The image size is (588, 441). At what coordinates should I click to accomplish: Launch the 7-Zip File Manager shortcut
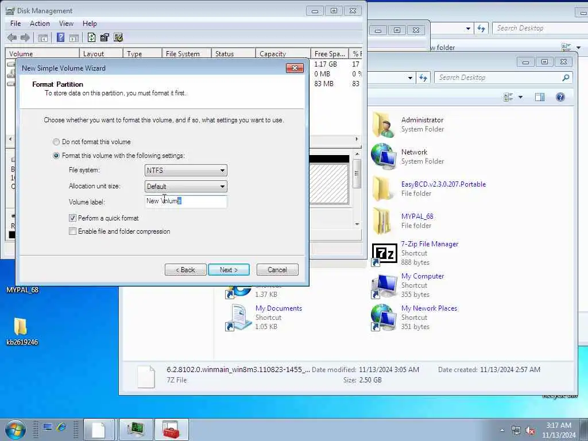click(383, 253)
